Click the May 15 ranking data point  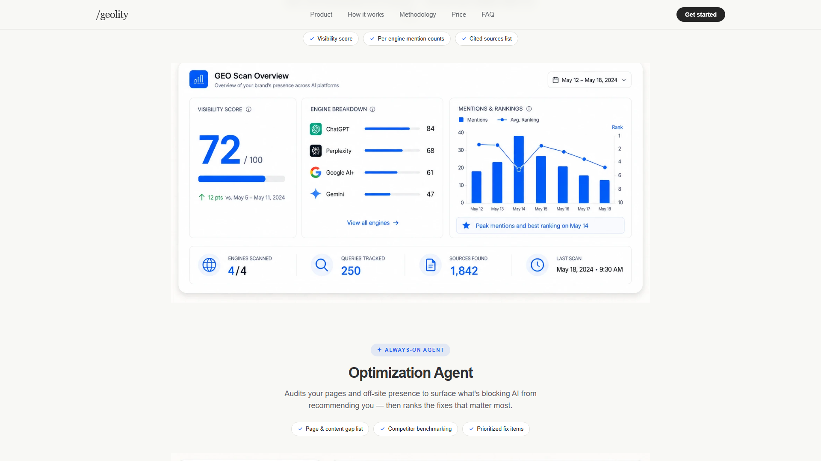(541, 146)
